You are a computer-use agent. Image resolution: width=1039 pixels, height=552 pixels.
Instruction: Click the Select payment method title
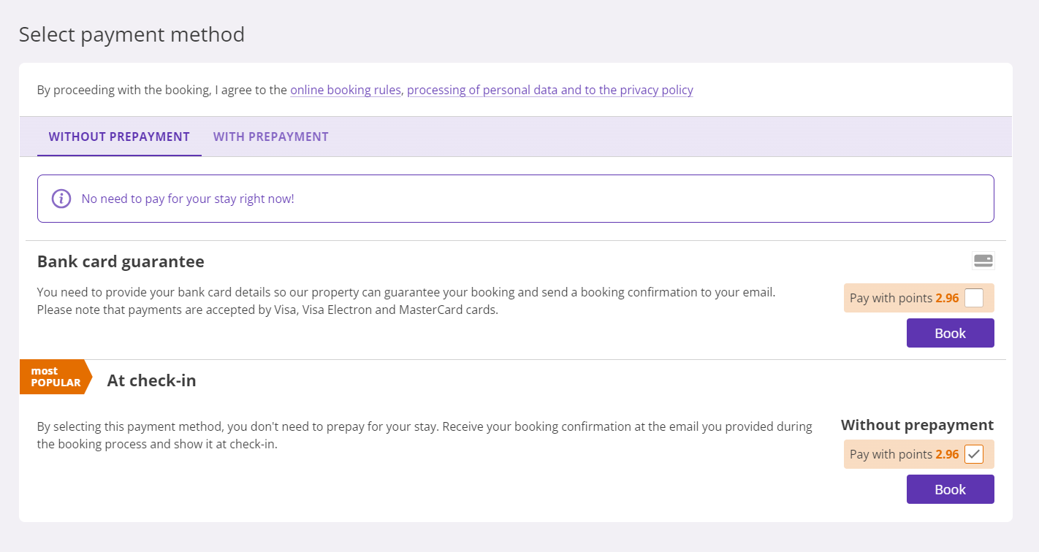pos(132,34)
